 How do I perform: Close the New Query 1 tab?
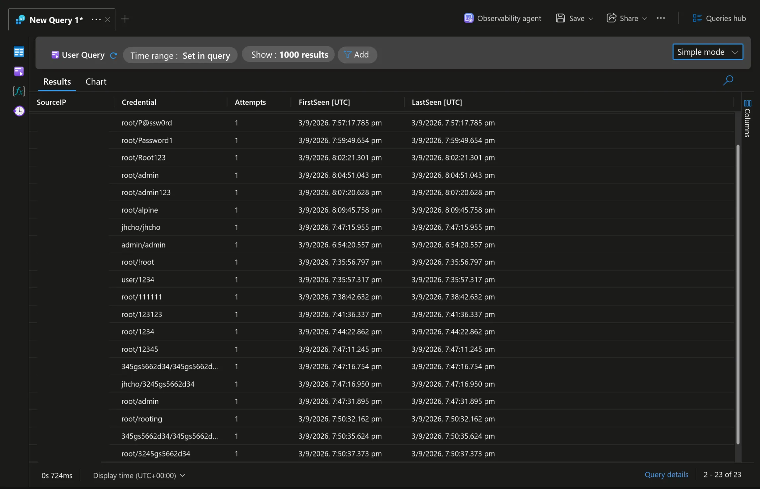(x=107, y=20)
